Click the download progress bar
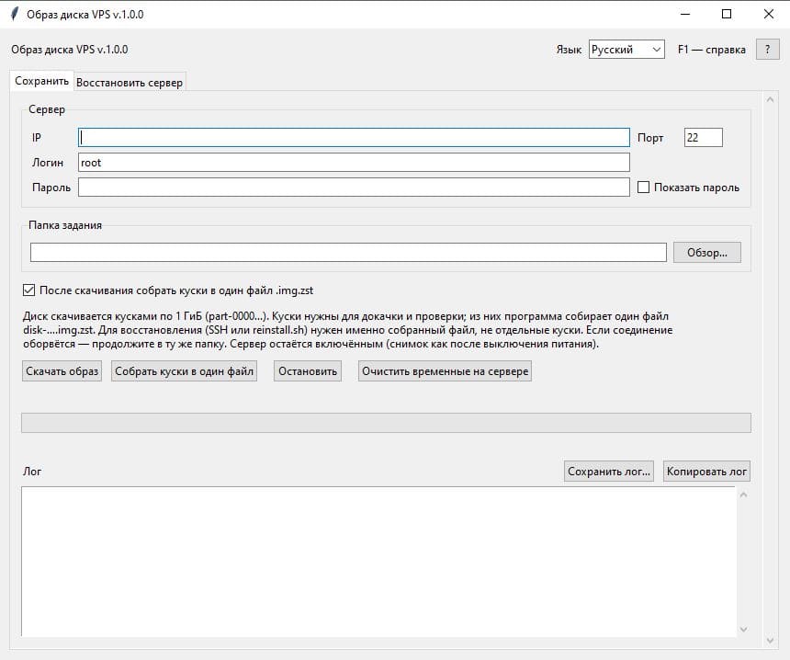Screen dimensions: 790x660 [386, 423]
